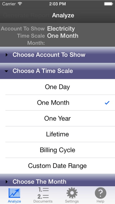Tap the faded Generate Report button
This screenshot has height=204, width=115.
(x=26, y=15)
